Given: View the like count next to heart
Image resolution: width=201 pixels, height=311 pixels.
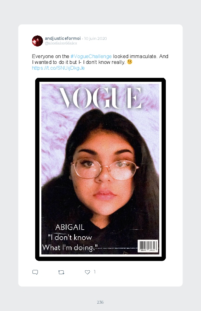Looking at the screenshot, I should (94, 272).
